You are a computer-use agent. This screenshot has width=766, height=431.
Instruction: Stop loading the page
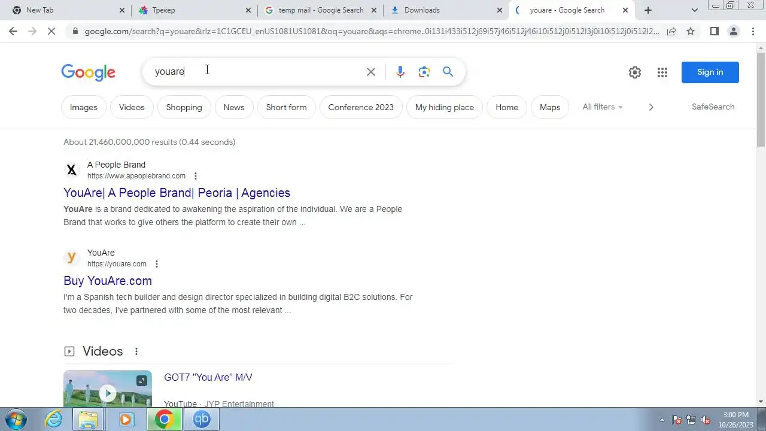[51, 31]
